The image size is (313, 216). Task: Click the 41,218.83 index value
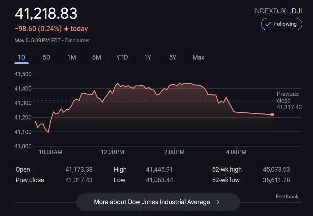46,13
